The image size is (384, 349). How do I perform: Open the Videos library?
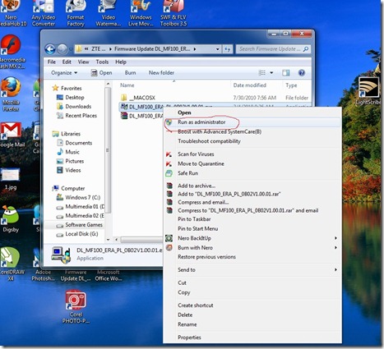click(68, 170)
